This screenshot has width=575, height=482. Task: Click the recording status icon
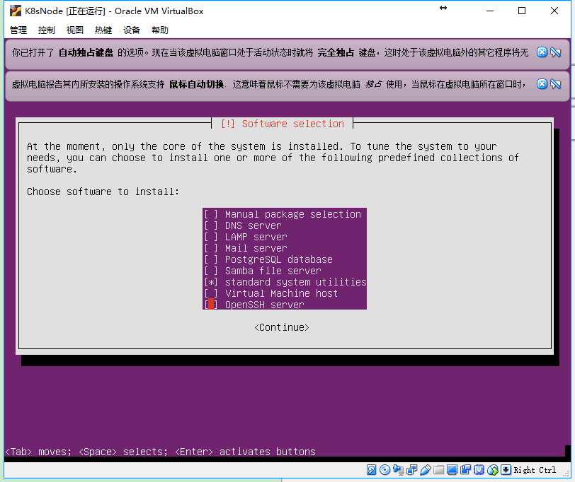466,470
